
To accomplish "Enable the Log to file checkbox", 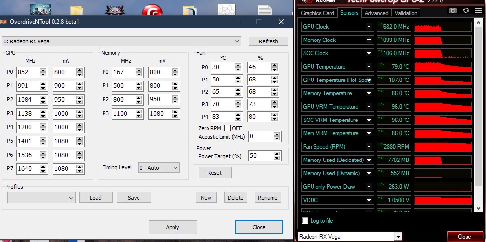I will pos(305,221).
